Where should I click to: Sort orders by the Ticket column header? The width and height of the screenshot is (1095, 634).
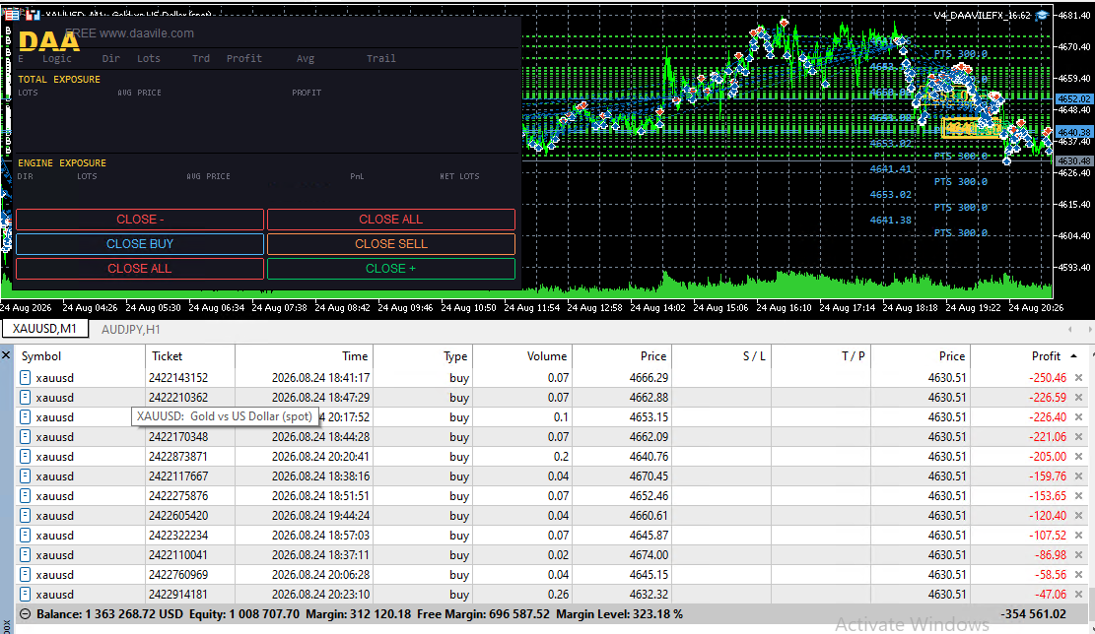coord(189,355)
